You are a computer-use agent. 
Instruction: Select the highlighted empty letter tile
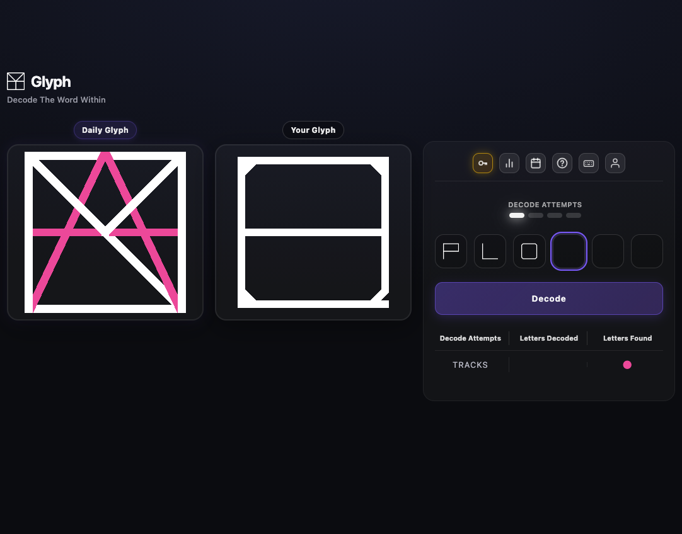coord(569,251)
